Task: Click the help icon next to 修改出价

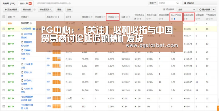Action: click(x=35, y=10)
